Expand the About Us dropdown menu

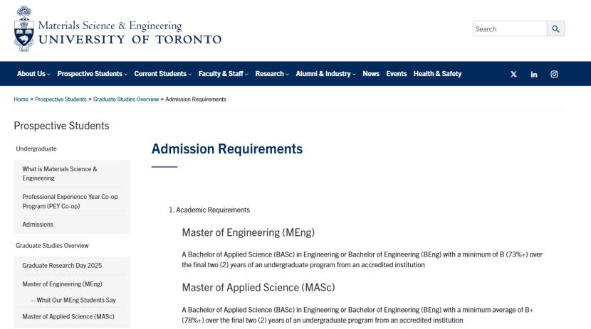click(33, 74)
